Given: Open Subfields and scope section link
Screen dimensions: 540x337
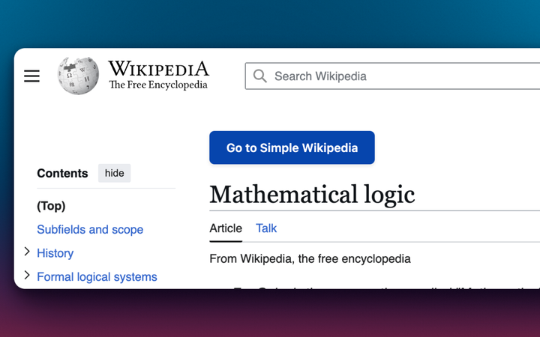Looking at the screenshot, I should click(x=90, y=230).
